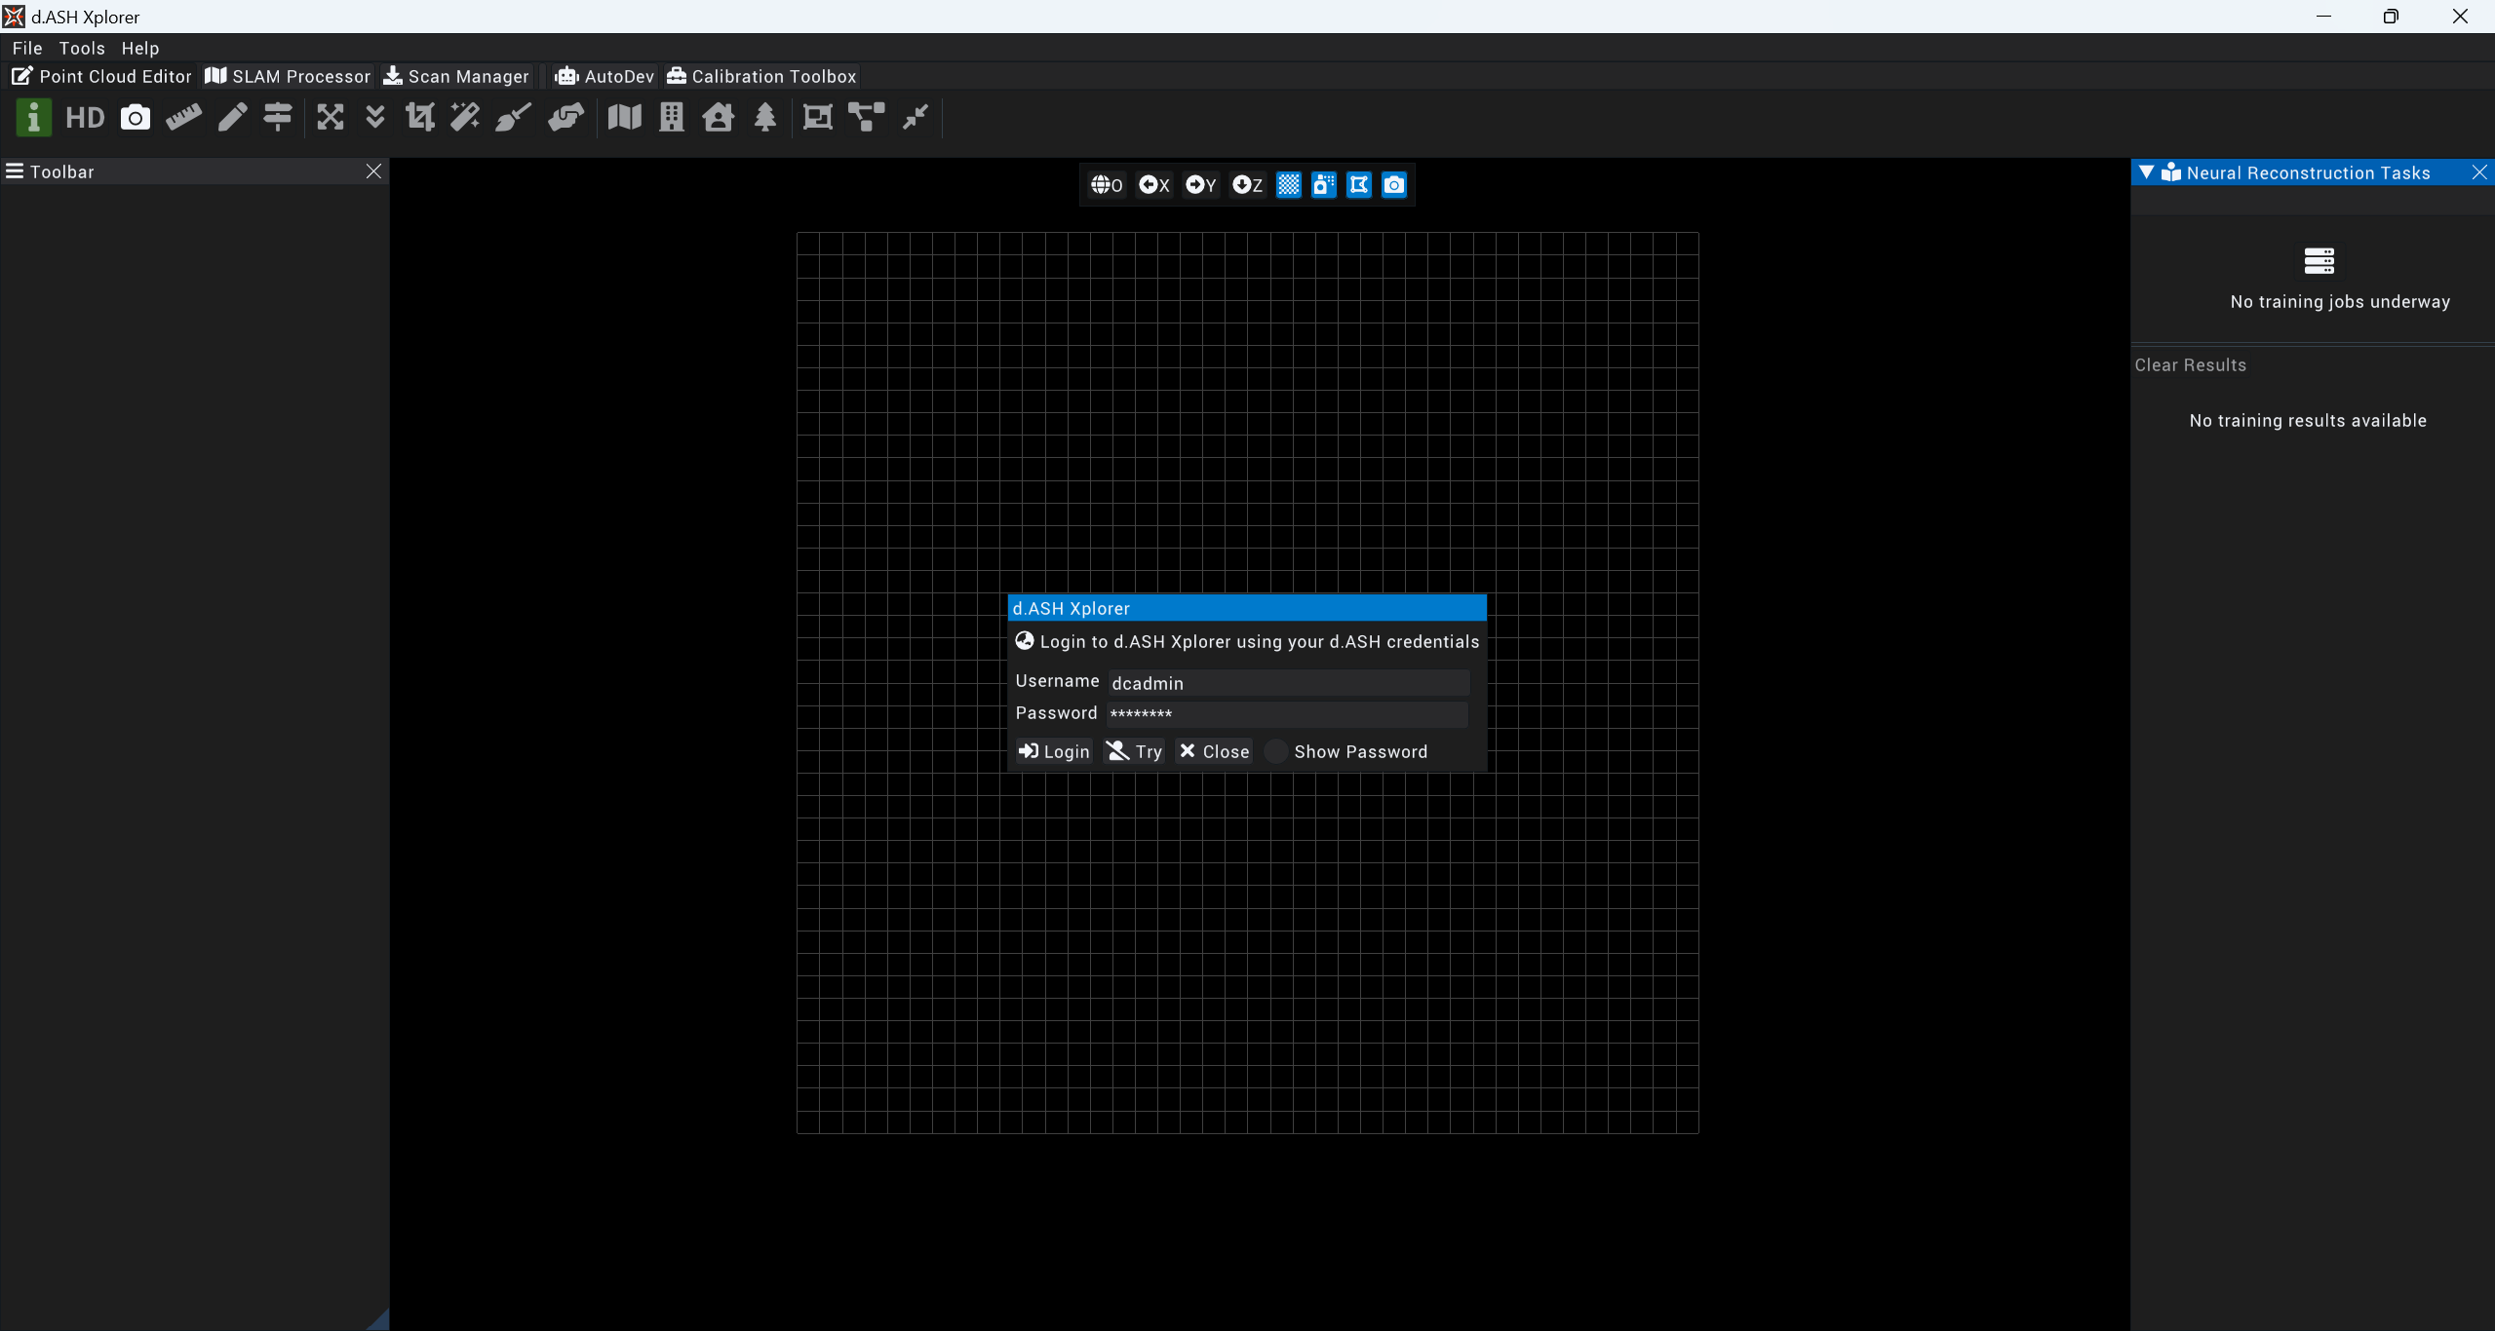Select the broom clean tool
The image size is (2495, 1331).
tap(513, 118)
